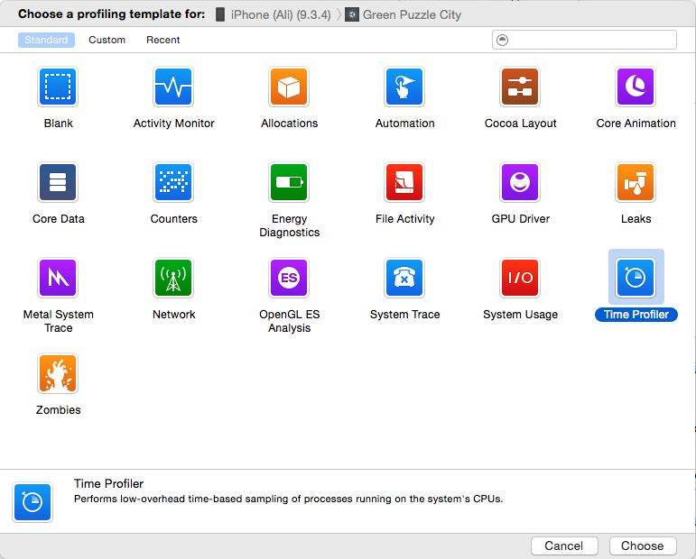Select the Activity Monitor template icon
The height and width of the screenshot is (559, 696).
[x=173, y=87]
